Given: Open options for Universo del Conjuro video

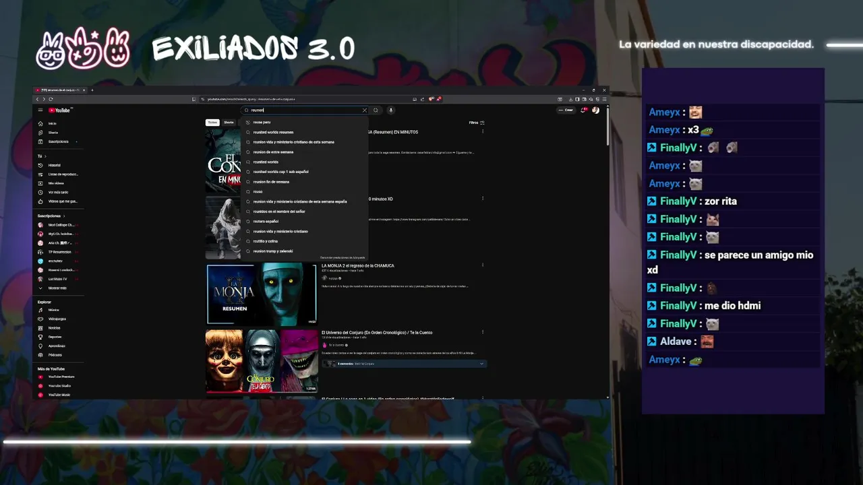Looking at the screenshot, I should click(483, 332).
